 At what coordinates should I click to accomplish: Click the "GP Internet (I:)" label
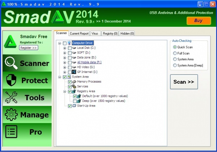click(87, 72)
